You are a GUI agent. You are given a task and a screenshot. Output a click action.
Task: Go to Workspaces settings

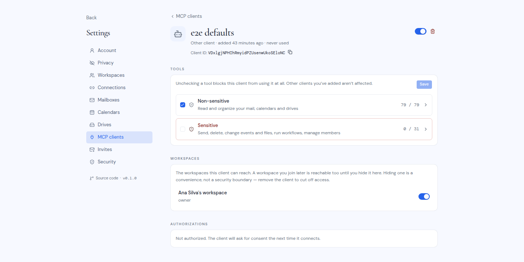point(119,75)
